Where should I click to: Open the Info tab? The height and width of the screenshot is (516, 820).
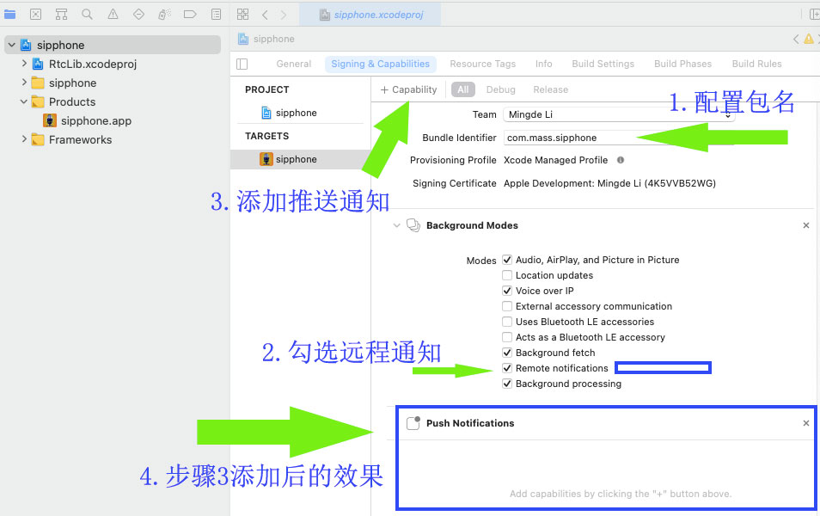click(543, 64)
